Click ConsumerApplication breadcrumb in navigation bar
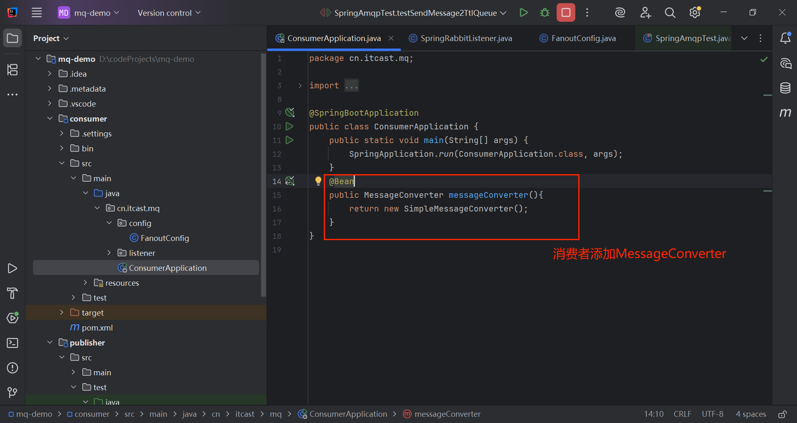Image resolution: width=797 pixels, height=423 pixels. [343, 414]
